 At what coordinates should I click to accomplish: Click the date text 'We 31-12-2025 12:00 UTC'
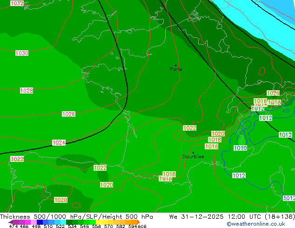tap(216, 217)
